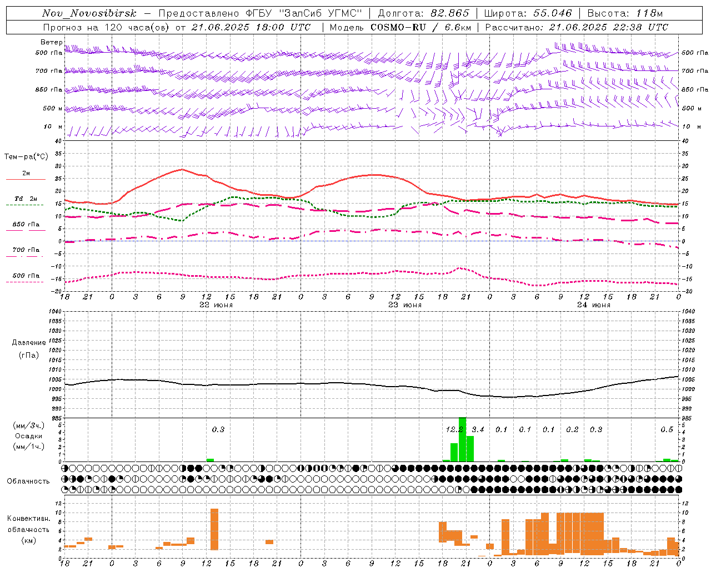Click the 22 июня date label

tap(216, 305)
